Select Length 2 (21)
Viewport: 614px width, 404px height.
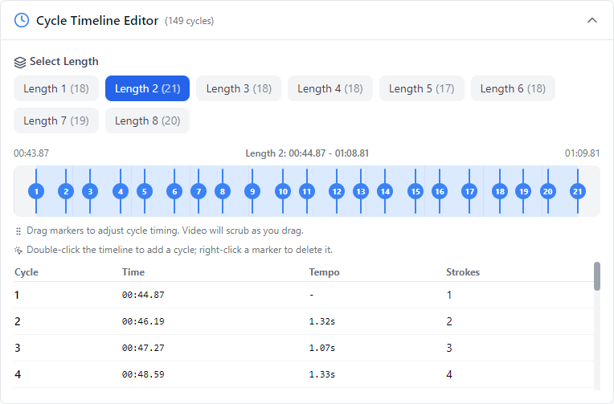point(147,88)
